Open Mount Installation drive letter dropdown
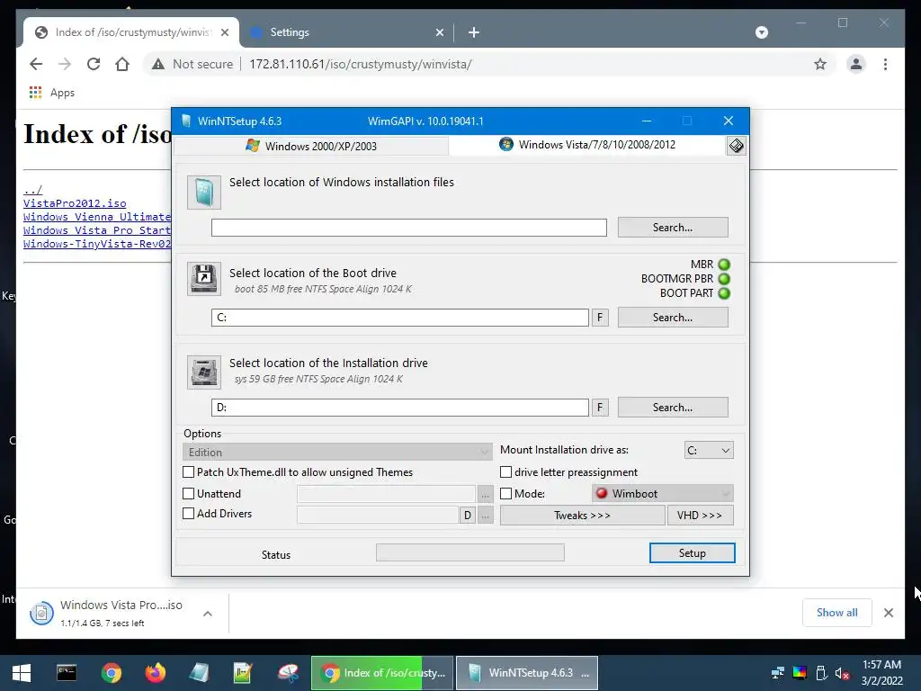Image resolution: width=921 pixels, height=691 pixels. coord(709,450)
